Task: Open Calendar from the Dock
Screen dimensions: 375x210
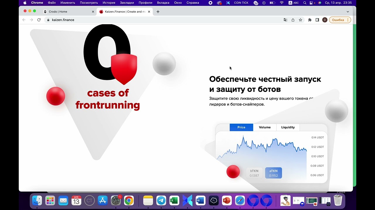Action: coord(76,200)
